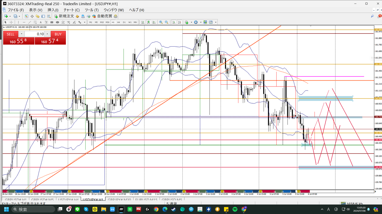Expand the templates dropdown arrow
This screenshot has width=382, height=214.
[x=216, y=22]
